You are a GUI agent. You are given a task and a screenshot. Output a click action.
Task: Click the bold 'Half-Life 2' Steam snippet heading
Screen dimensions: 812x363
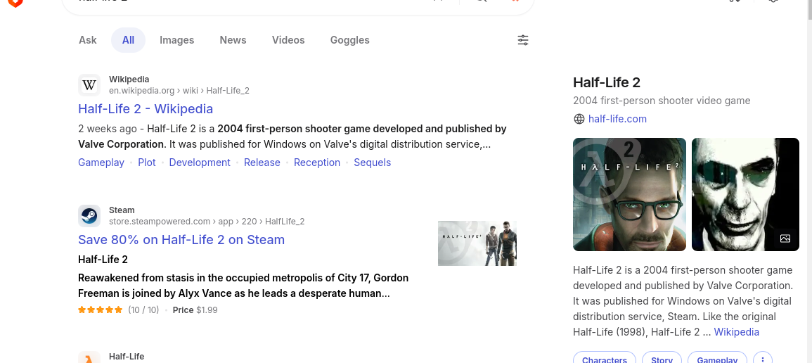point(103,260)
